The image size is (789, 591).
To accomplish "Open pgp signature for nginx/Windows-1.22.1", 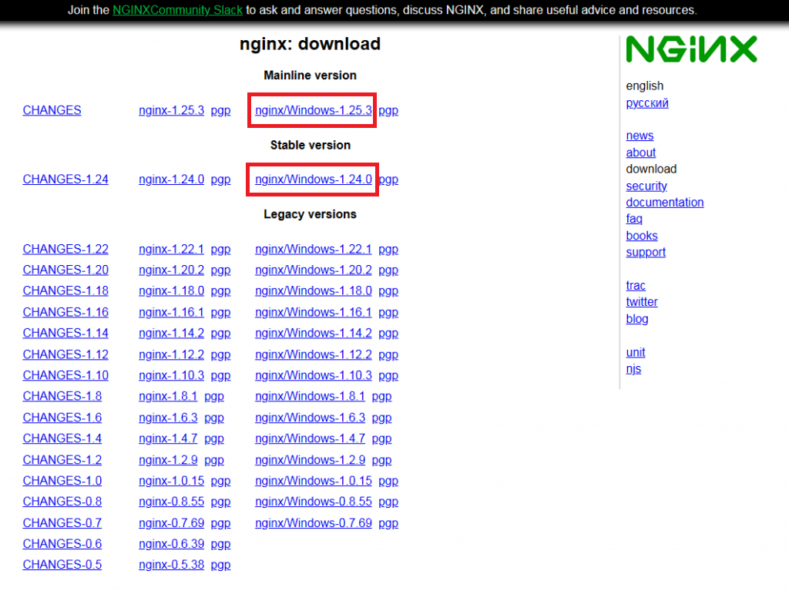I will coord(388,250).
